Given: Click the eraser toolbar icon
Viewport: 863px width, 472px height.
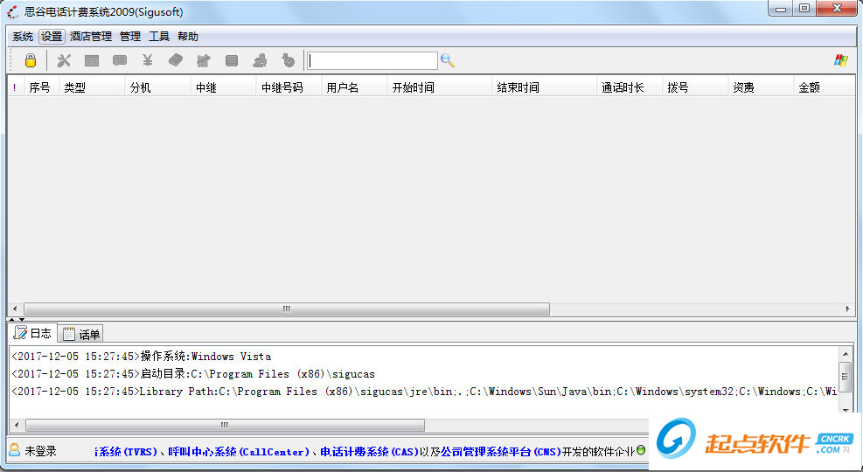Looking at the screenshot, I should tap(176, 60).
